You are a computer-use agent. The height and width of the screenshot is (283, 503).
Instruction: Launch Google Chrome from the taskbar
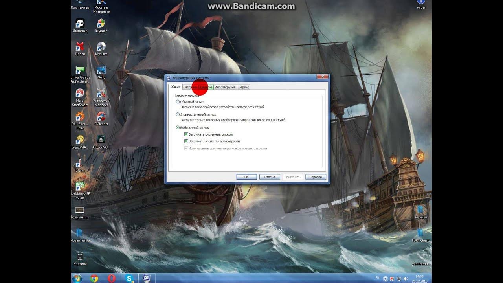point(94,278)
